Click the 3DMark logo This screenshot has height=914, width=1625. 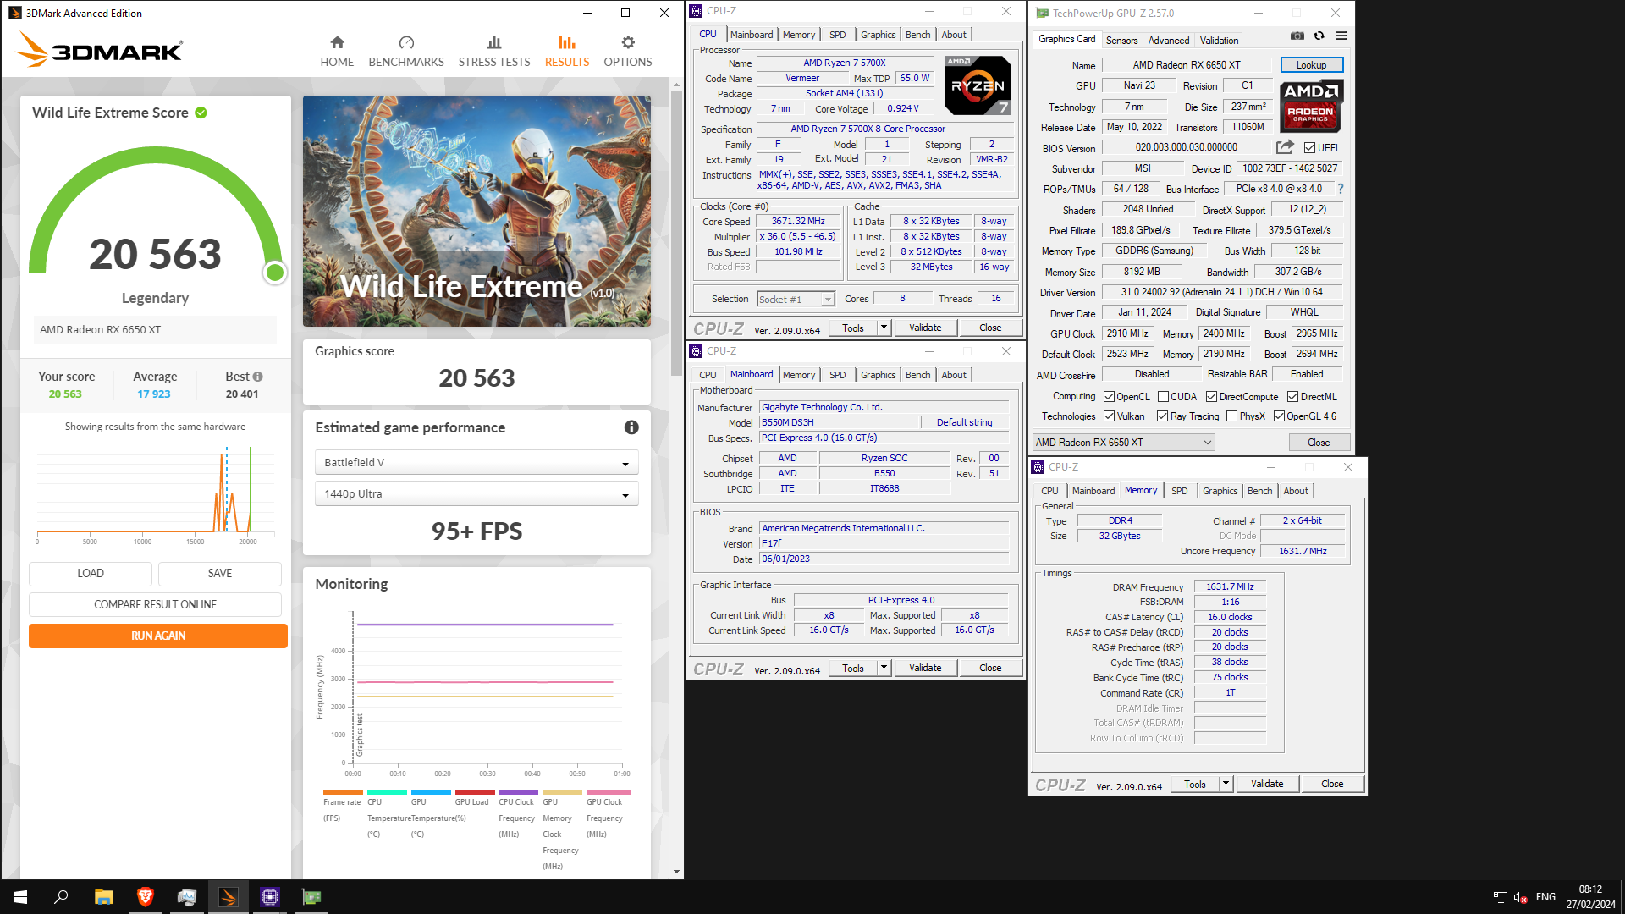99,50
